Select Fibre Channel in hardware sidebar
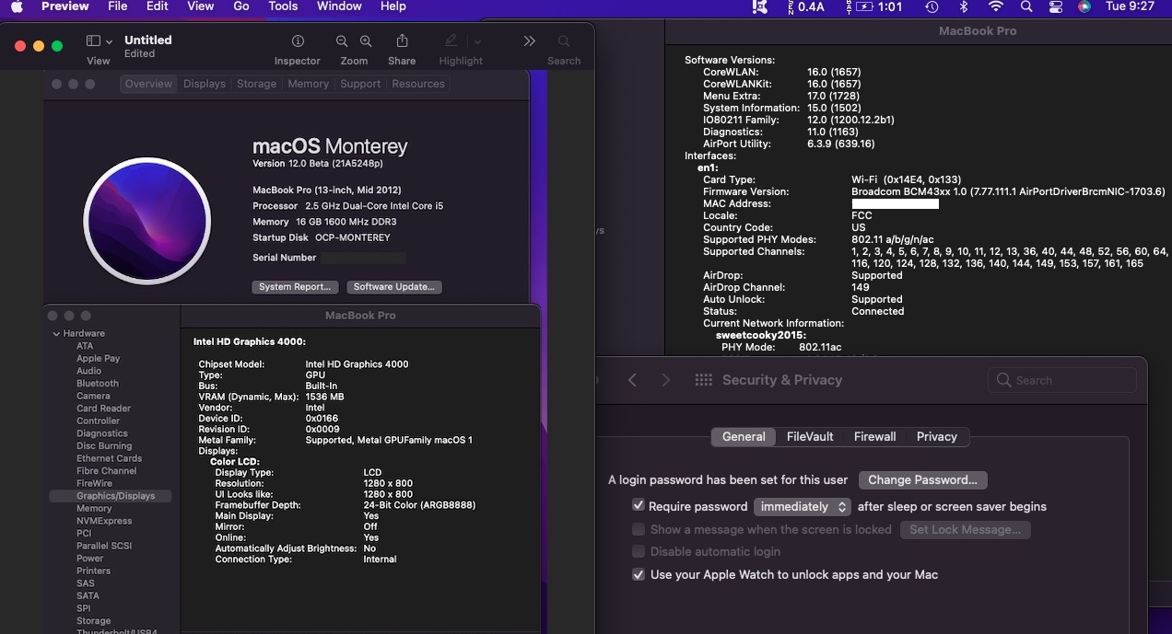Viewport: 1172px width, 634px height. tap(106, 471)
